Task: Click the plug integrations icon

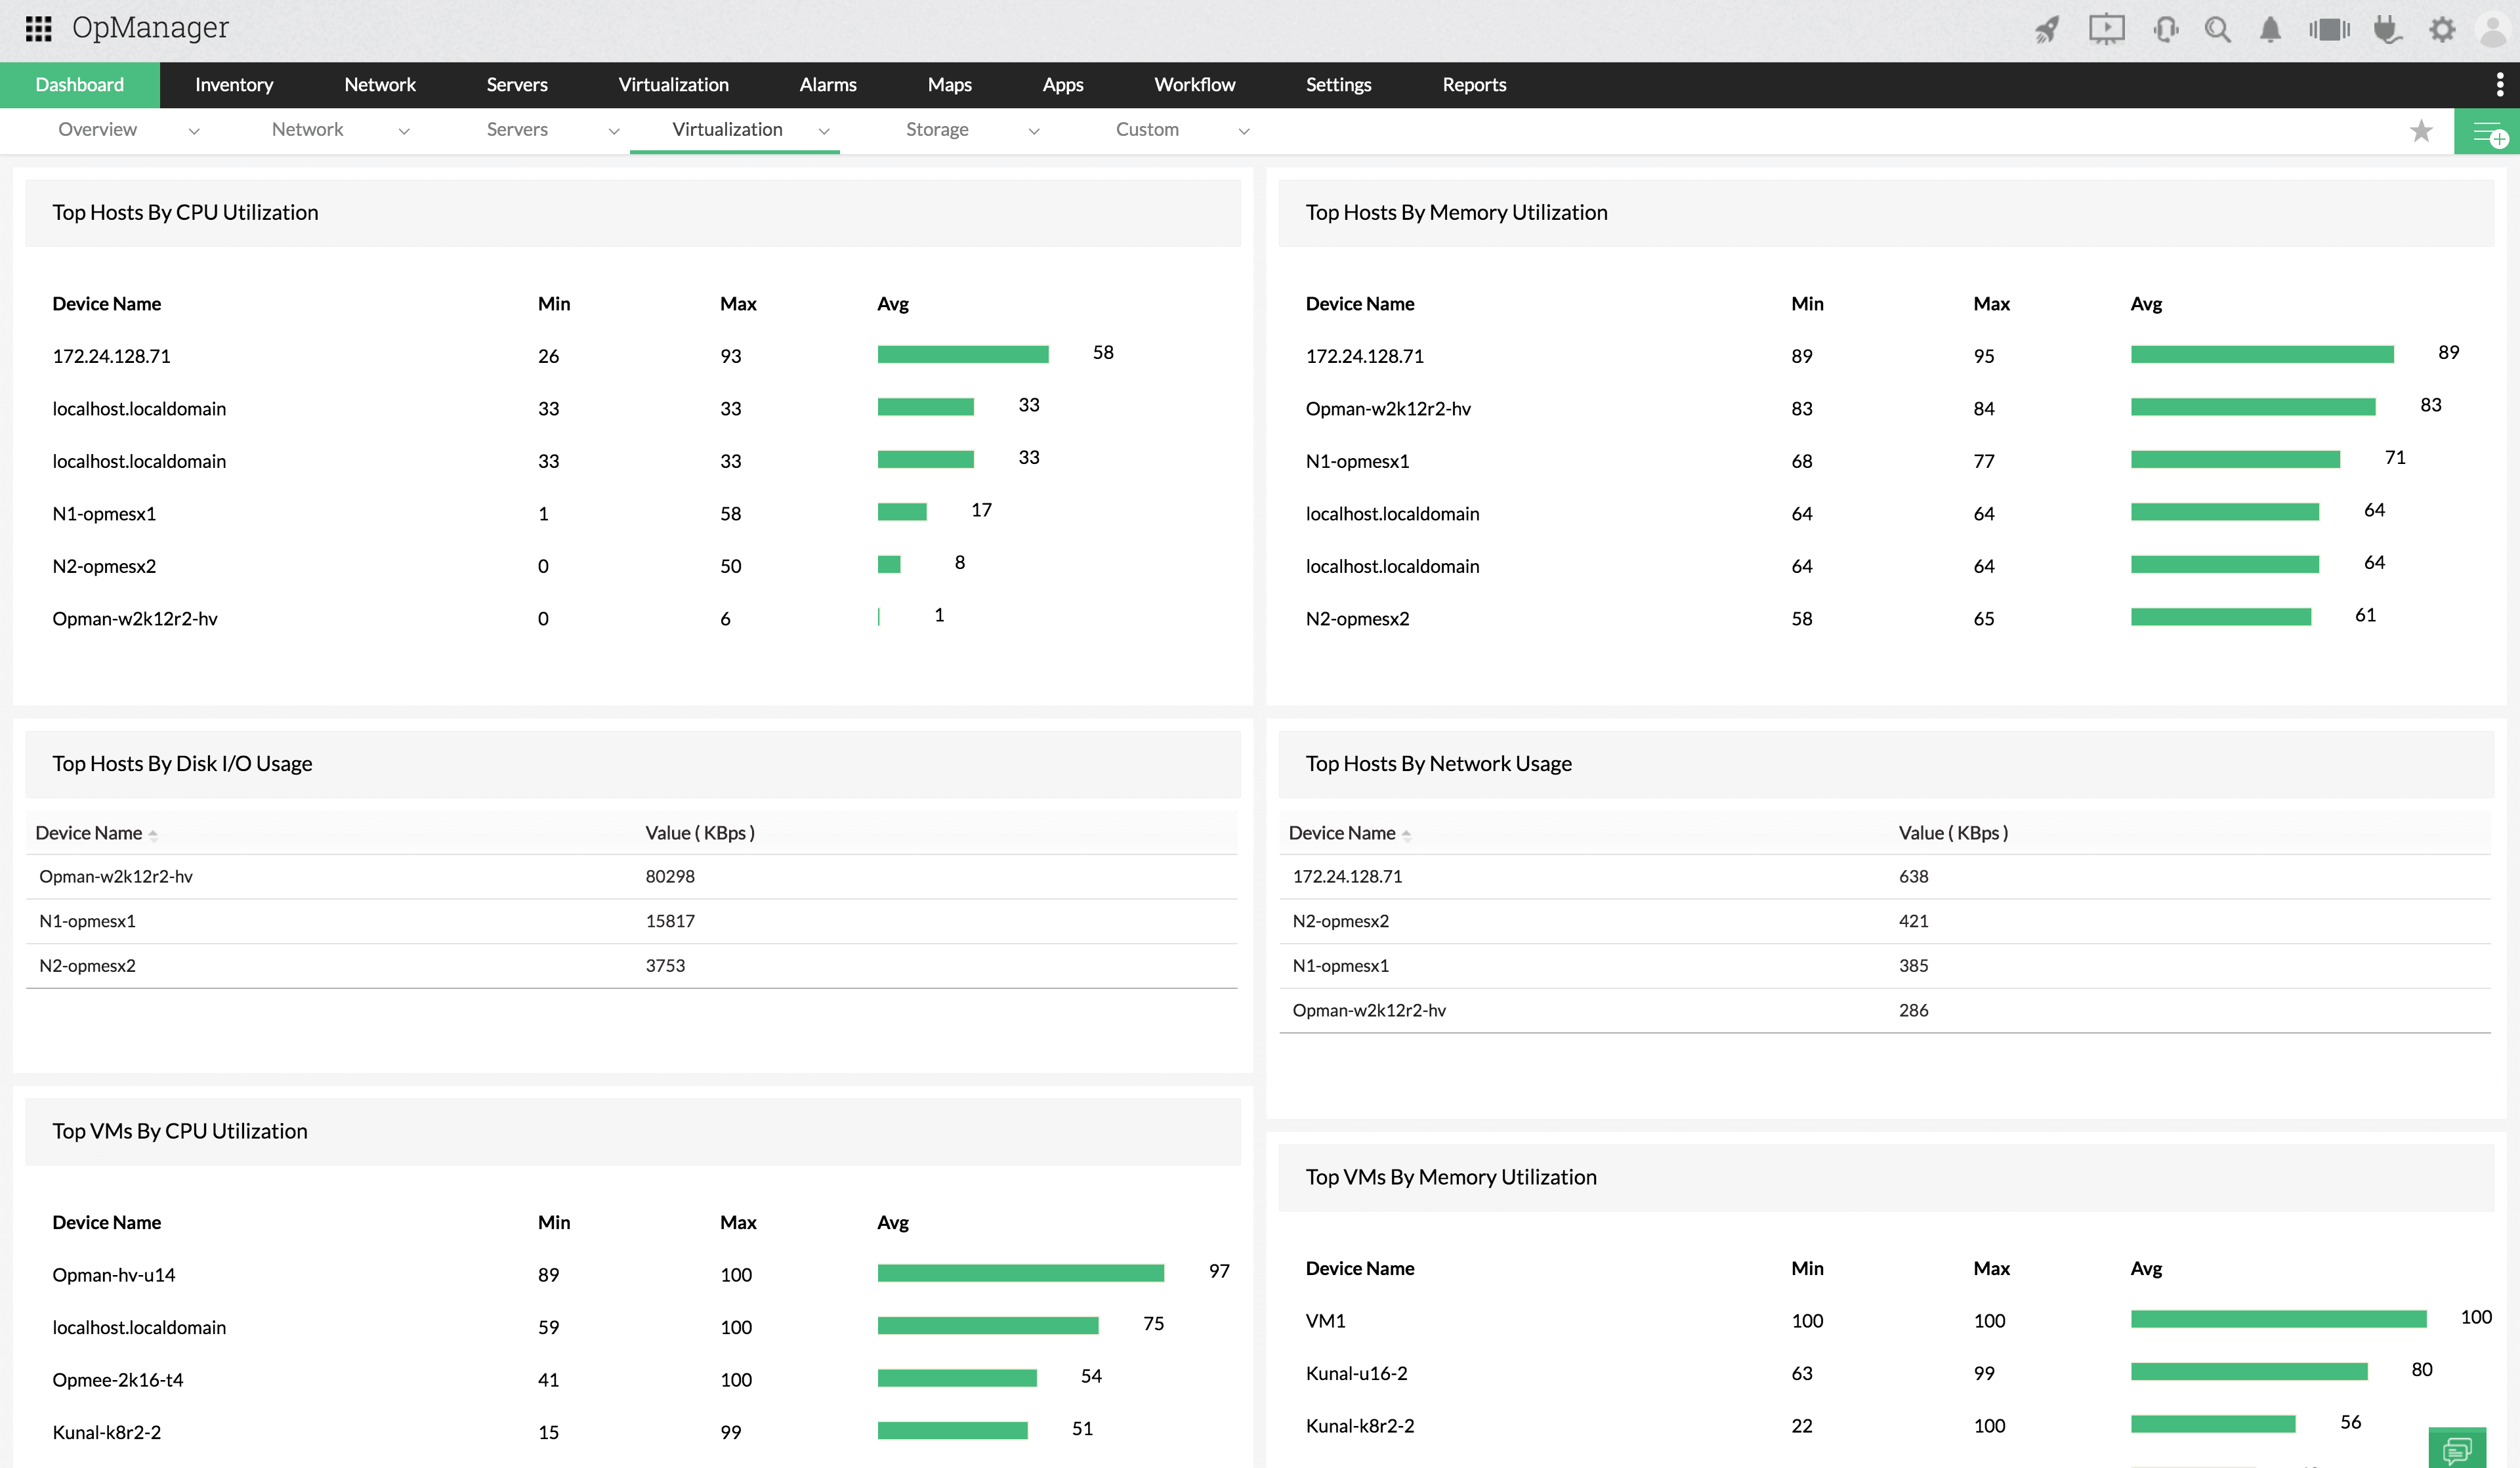Action: (x=2387, y=29)
